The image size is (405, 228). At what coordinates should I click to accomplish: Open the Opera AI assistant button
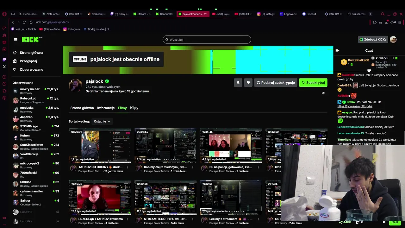[x=393, y=22]
